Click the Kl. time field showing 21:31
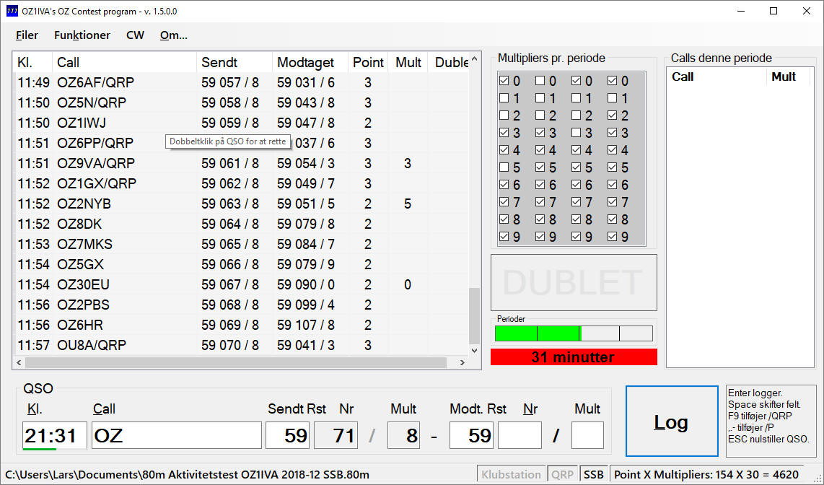 (x=55, y=436)
